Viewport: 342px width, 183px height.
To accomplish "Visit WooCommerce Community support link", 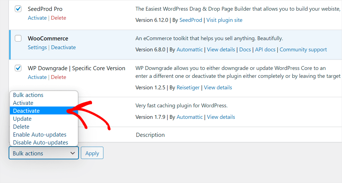I will [x=303, y=49].
